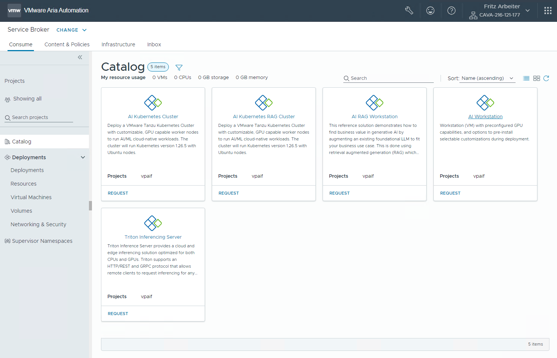Switch to card grid view

pyautogui.click(x=537, y=78)
